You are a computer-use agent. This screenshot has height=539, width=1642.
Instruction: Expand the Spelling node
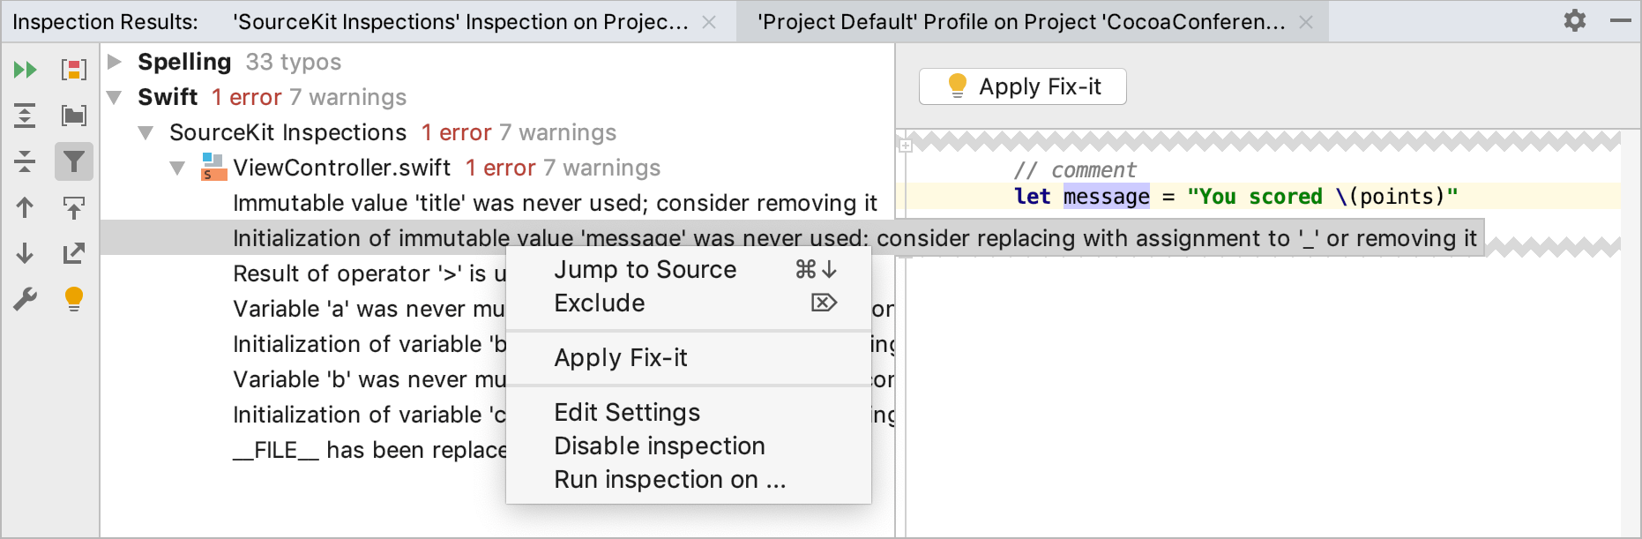coord(115,62)
